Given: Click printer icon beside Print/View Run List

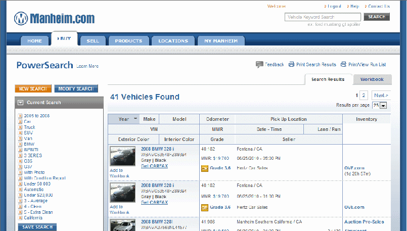Looking at the screenshot, I should click(x=343, y=64).
